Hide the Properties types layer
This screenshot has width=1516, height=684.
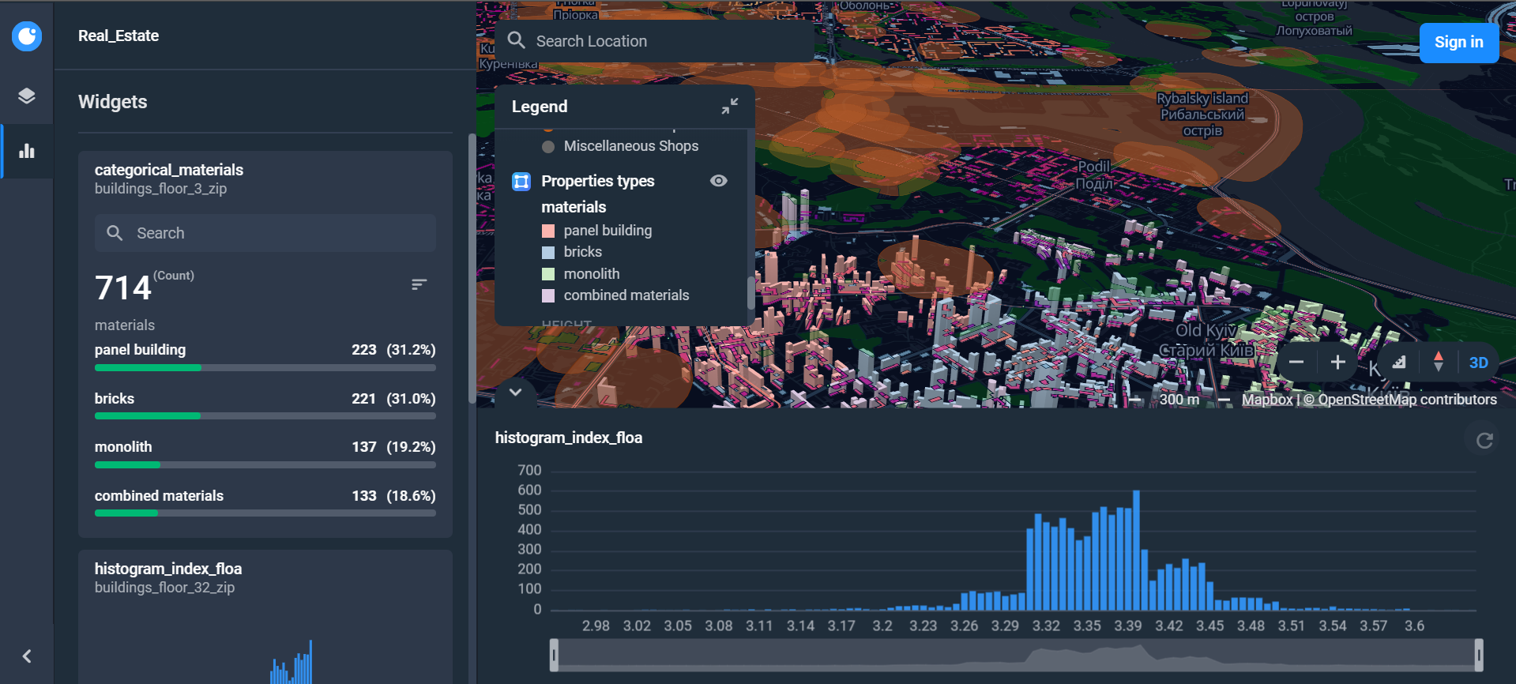pyautogui.click(x=718, y=181)
